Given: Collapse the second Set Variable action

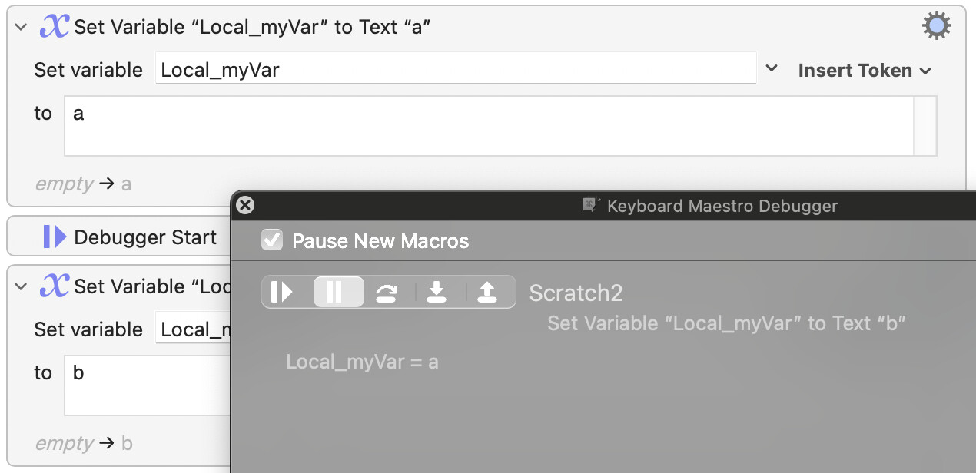Looking at the screenshot, I should [x=21, y=286].
